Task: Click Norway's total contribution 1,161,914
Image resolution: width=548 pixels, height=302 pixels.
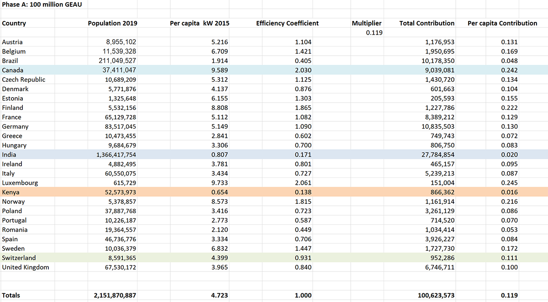Action: click(439, 202)
